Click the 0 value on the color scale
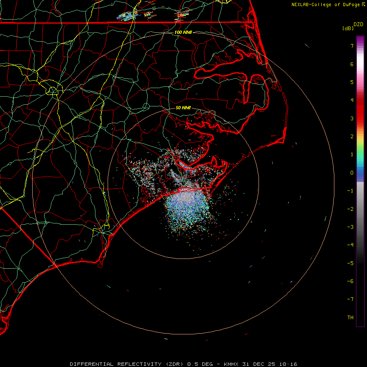The image size is (367, 367). coord(352,173)
